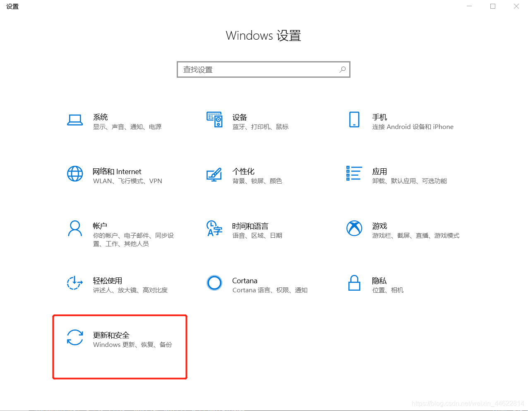This screenshot has width=528, height=411.
Task: Open the 手机 phone icon
Action: tap(354, 119)
